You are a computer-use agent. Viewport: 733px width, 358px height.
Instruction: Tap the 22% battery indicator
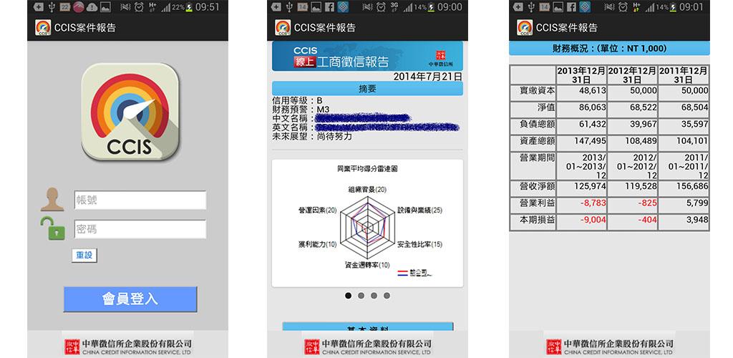183,7
